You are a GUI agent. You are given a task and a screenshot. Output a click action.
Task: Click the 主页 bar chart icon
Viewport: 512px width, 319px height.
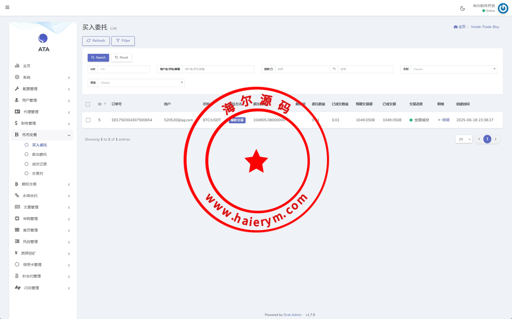coord(17,66)
